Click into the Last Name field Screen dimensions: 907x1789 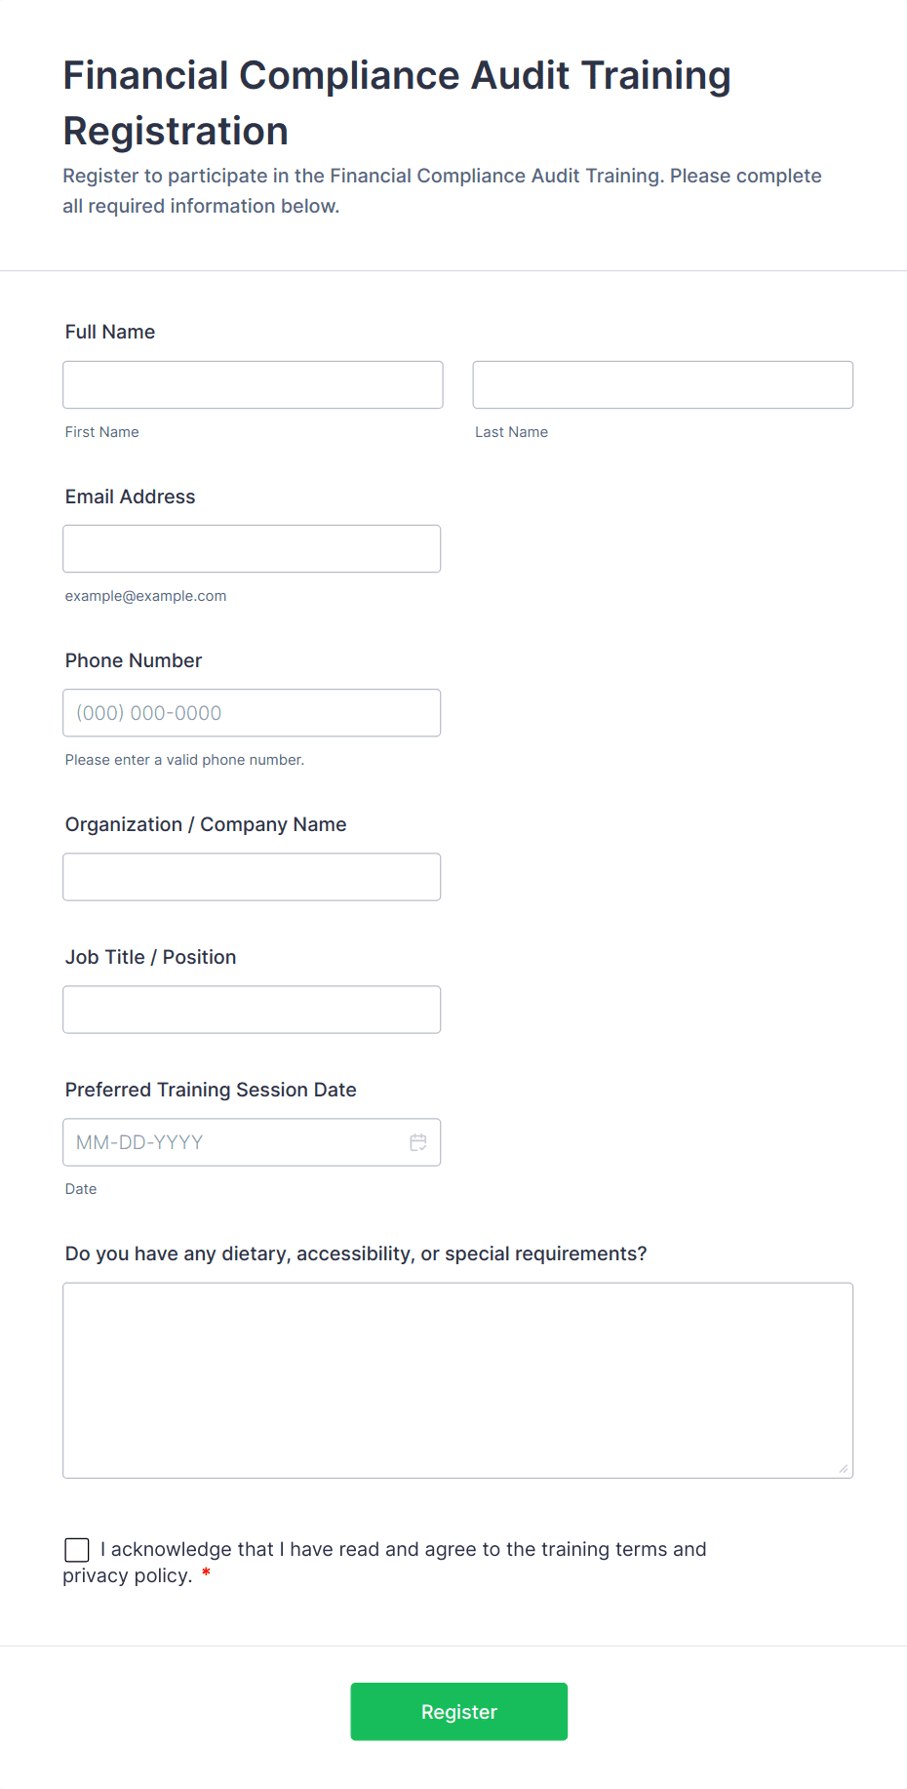662,385
